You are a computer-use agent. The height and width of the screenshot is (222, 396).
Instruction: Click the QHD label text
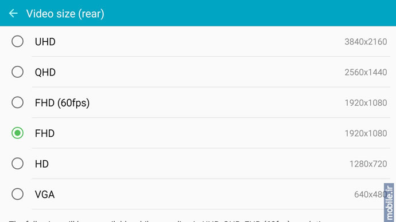(45, 73)
